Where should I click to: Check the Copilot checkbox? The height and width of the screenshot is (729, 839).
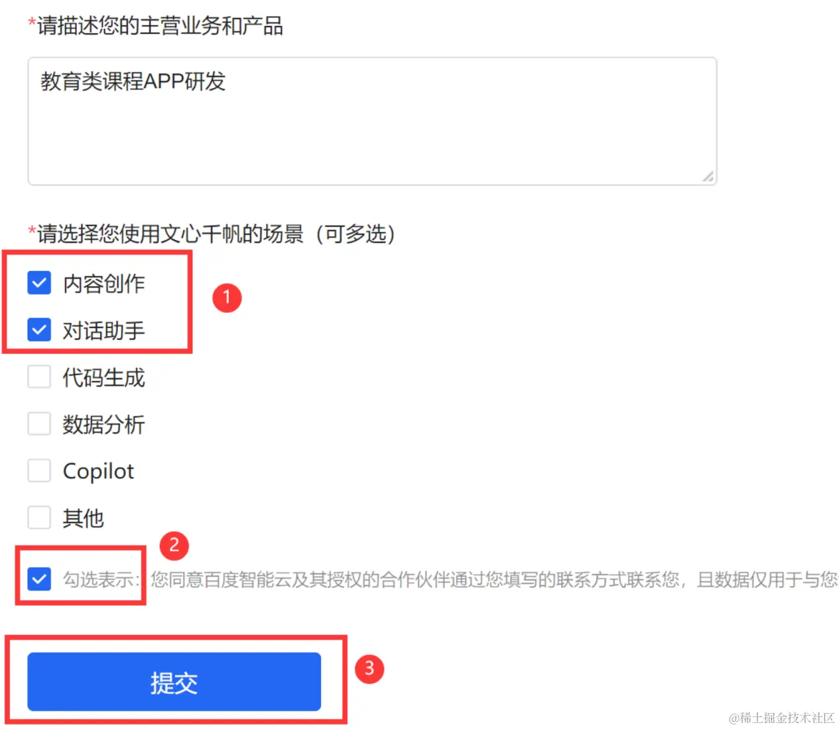tap(39, 471)
